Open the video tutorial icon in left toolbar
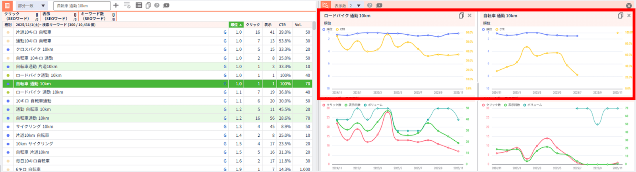 pyautogui.click(x=166, y=6)
